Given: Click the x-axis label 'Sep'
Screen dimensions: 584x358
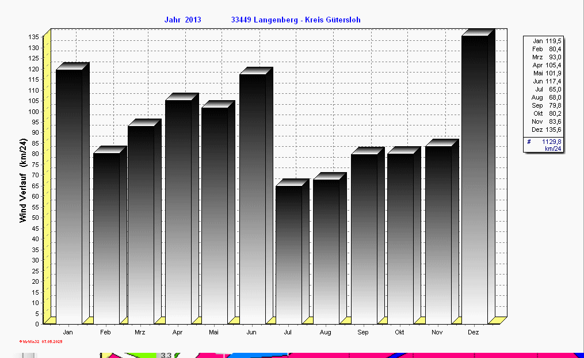Looking at the screenshot, I should point(362,332).
